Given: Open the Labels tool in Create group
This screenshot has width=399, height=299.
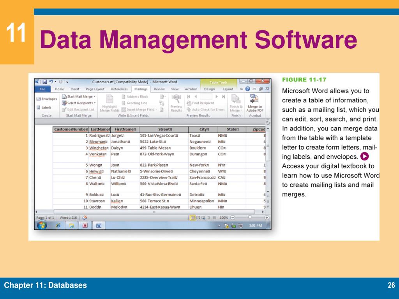Looking at the screenshot, I should (44, 107).
